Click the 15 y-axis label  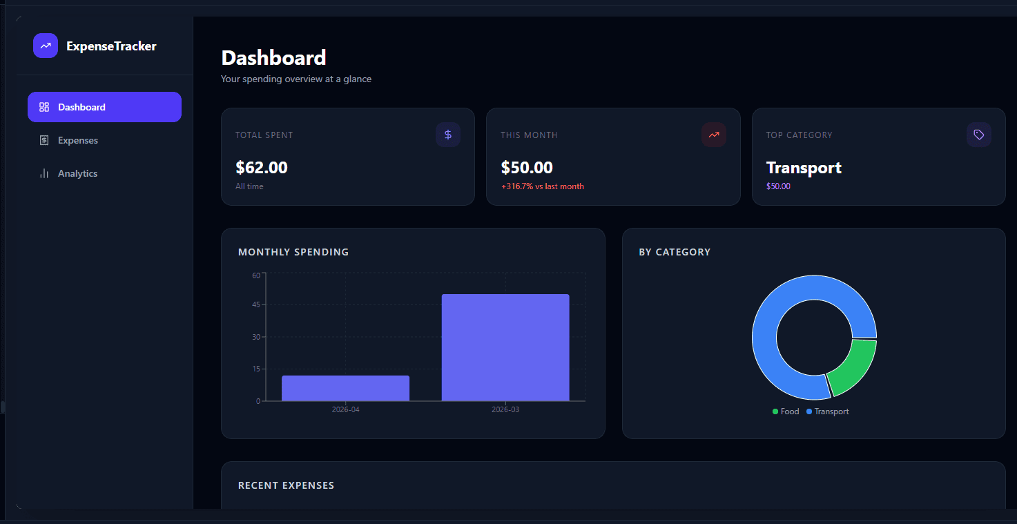(x=256, y=369)
